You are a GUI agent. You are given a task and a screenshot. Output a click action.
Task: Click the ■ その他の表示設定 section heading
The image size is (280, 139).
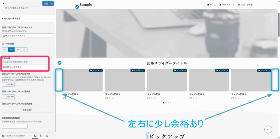11,18
